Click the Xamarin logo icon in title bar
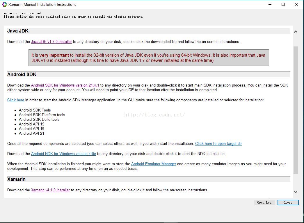 [4, 4]
